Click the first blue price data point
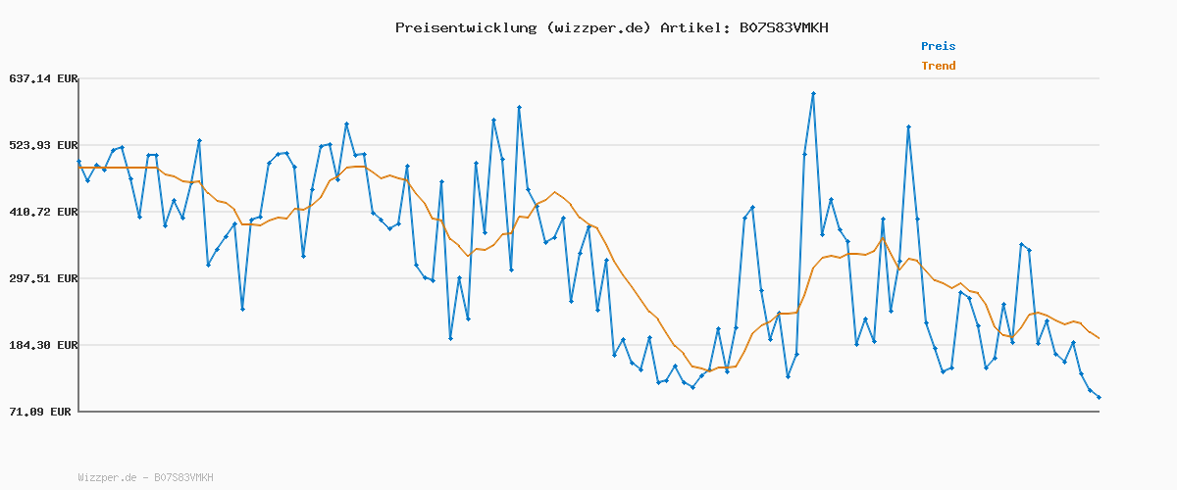This screenshot has width=1177, height=490. click(x=78, y=161)
